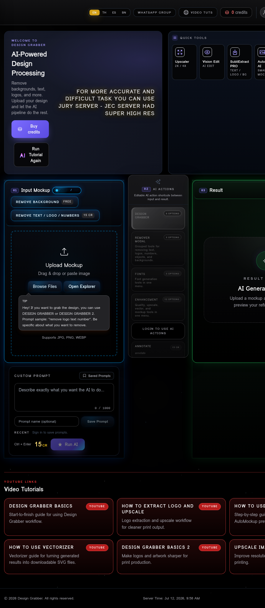Open the Upscale Image tutorial card
The height and width of the screenshot is (608, 265).
click(x=247, y=557)
